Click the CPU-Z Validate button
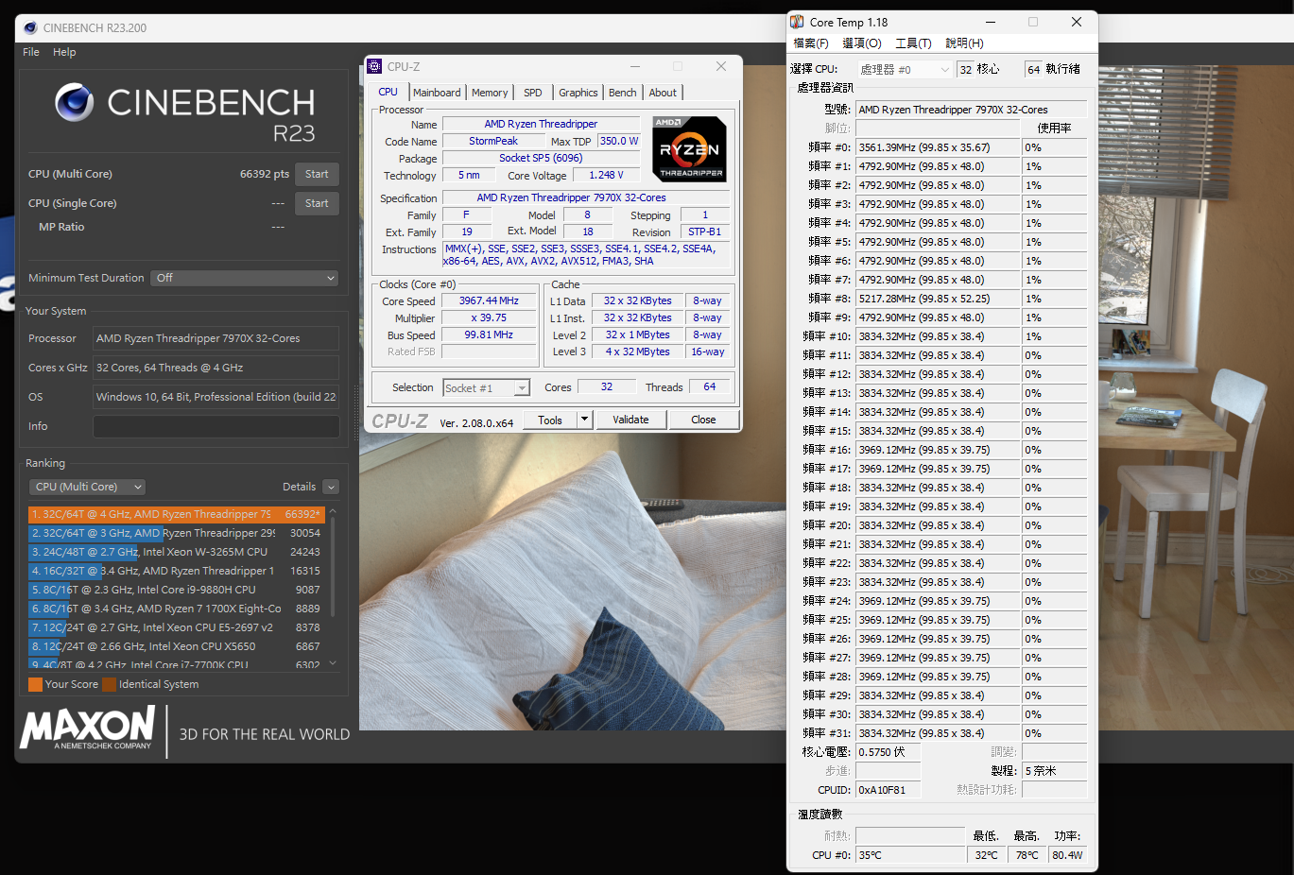 click(x=630, y=420)
